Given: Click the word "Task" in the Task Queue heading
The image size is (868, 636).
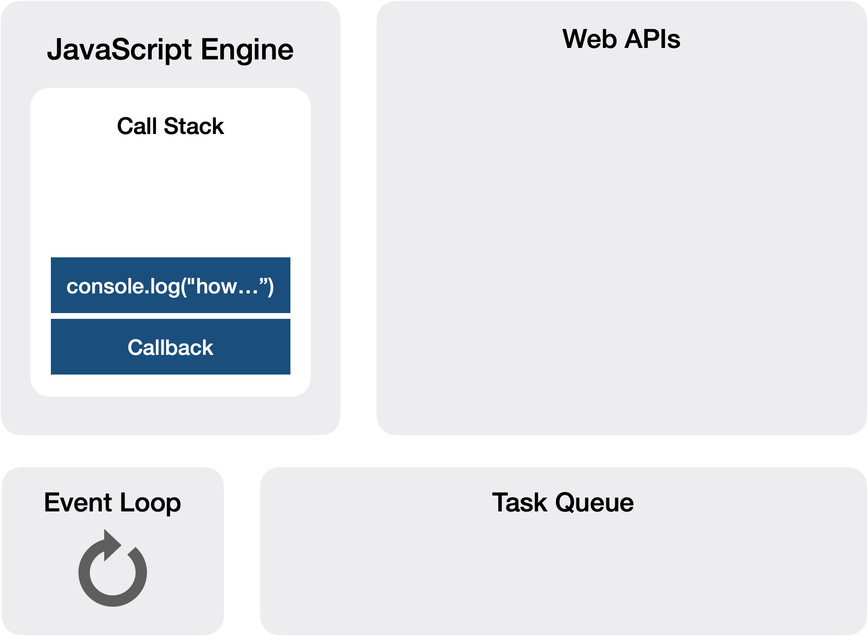Looking at the screenshot, I should pyautogui.click(x=520, y=502).
